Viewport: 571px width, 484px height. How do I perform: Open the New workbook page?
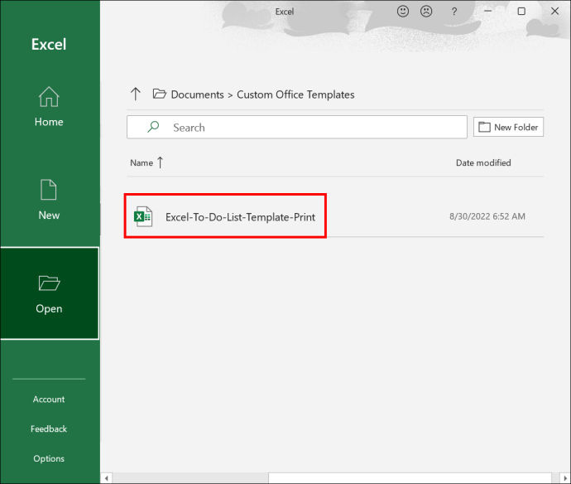[x=49, y=200]
